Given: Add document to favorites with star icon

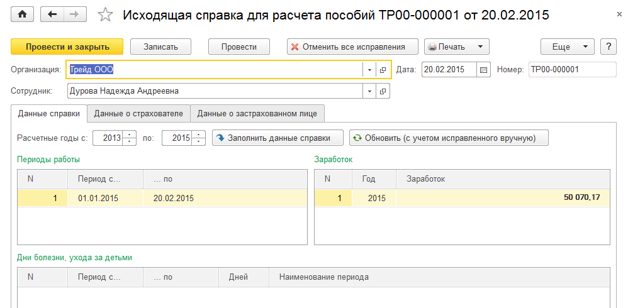Looking at the screenshot, I should click(105, 15).
